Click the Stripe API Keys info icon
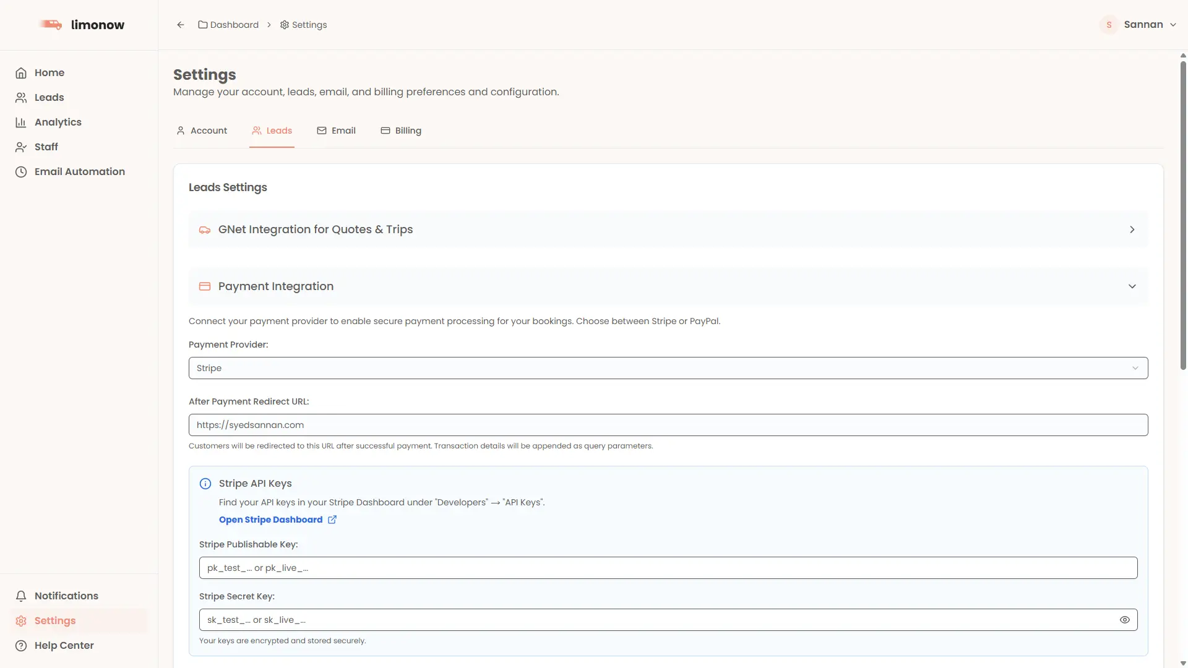The height and width of the screenshot is (668, 1188). tap(205, 484)
